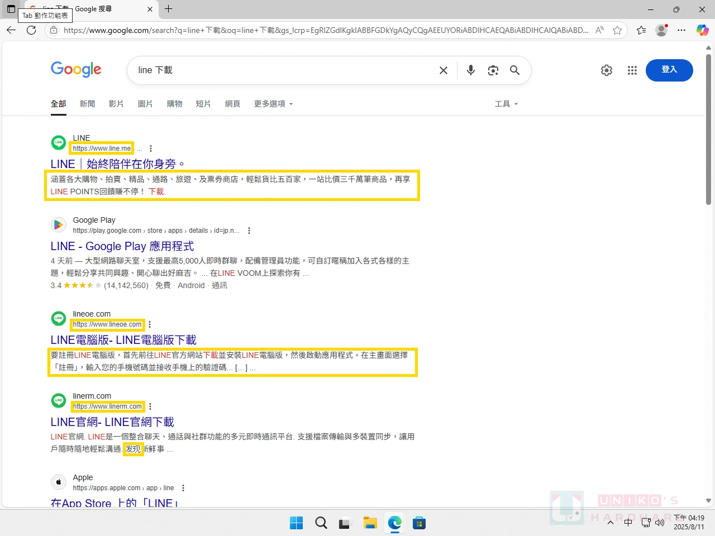Click the Apple site favicon

pyautogui.click(x=59, y=482)
